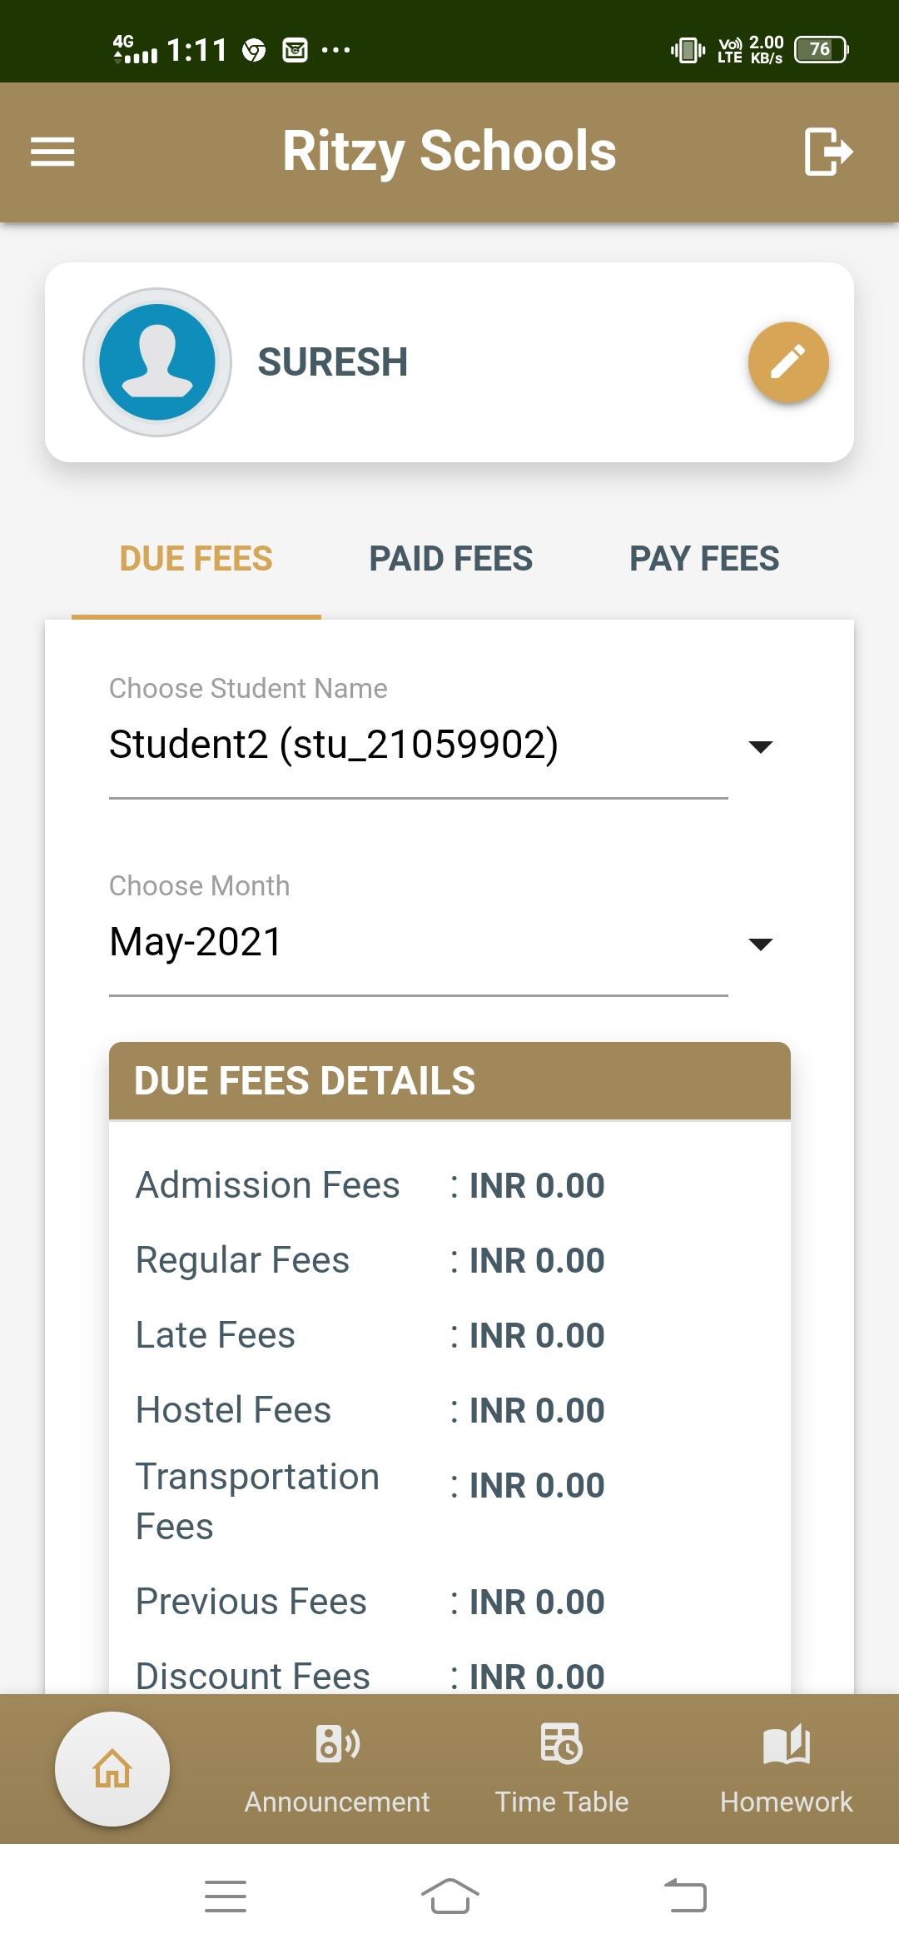Tap the Due Fees Details header
Viewport: 899px width, 1949px height.
449,1080
